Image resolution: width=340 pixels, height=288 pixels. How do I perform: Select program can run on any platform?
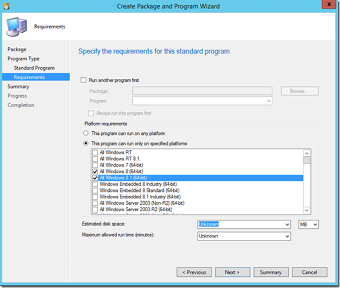point(86,133)
